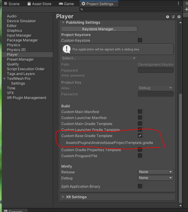Open the Minify Debug dropdown
The height and width of the screenshot is (212, 188).
coord(156,178)
